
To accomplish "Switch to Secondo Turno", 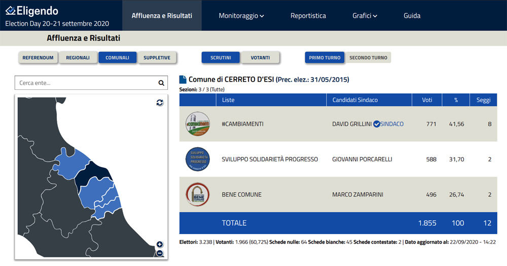I will (x=368, y=58).
